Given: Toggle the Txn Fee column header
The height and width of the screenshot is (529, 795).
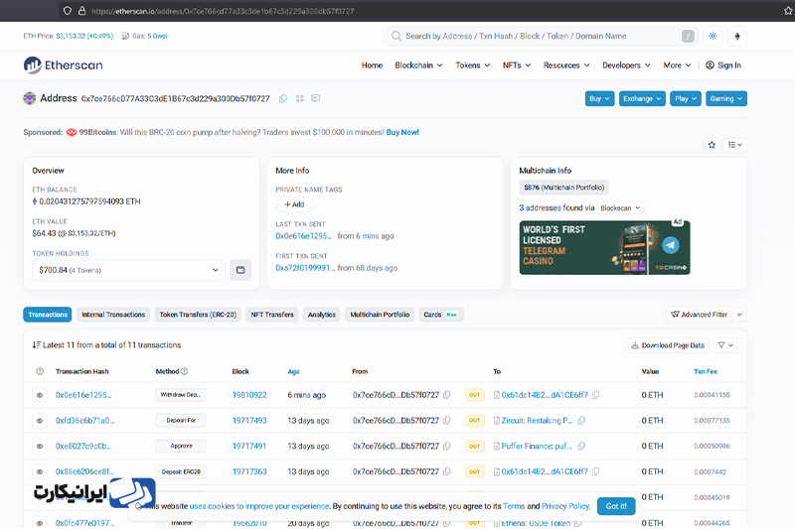Looking at the screenshot, I should (706, 371).
